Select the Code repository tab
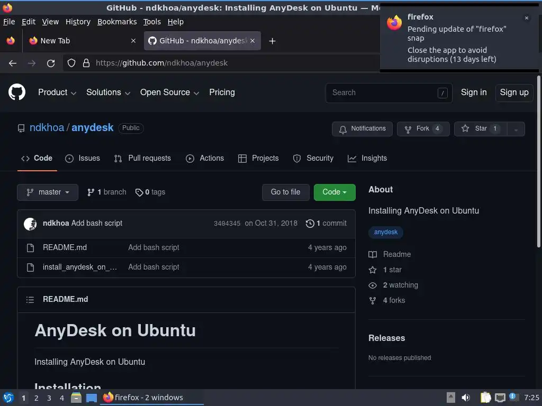The width and height of the screenshot is (542, 406). (37, 158)
